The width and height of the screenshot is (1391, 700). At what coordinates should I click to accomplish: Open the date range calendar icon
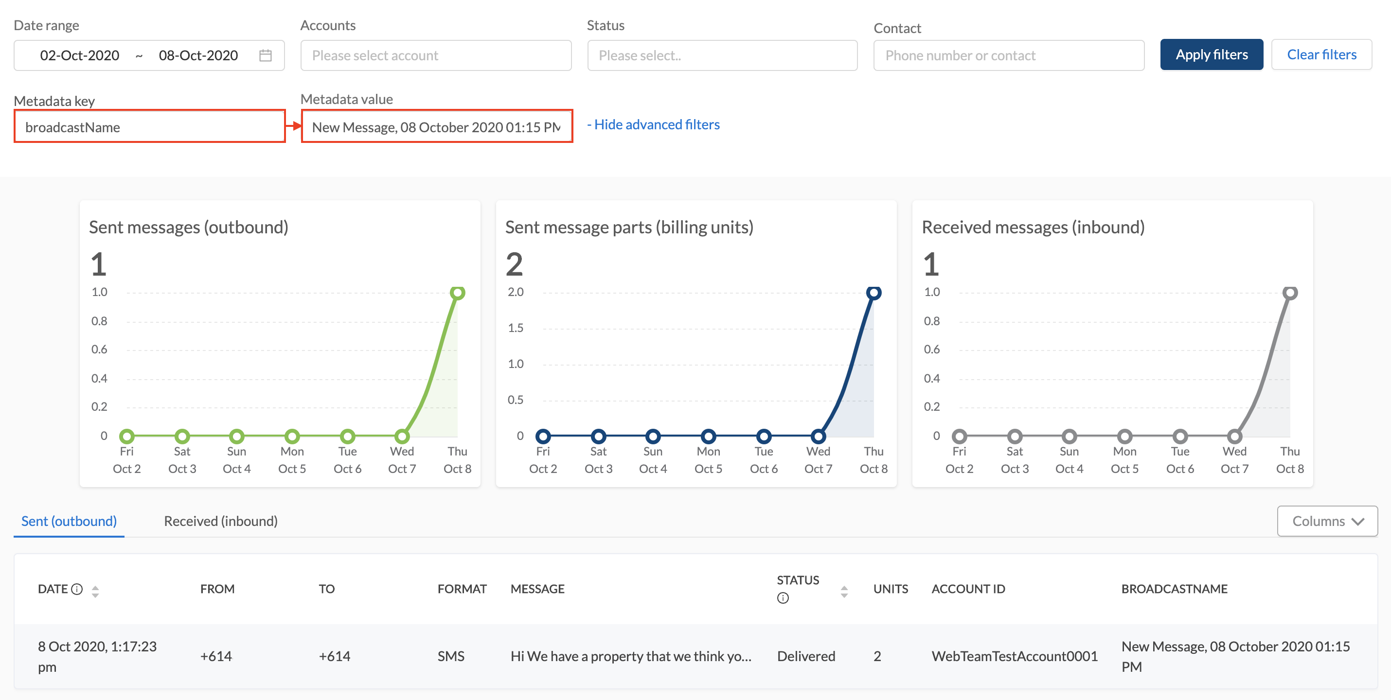point(265,55)
